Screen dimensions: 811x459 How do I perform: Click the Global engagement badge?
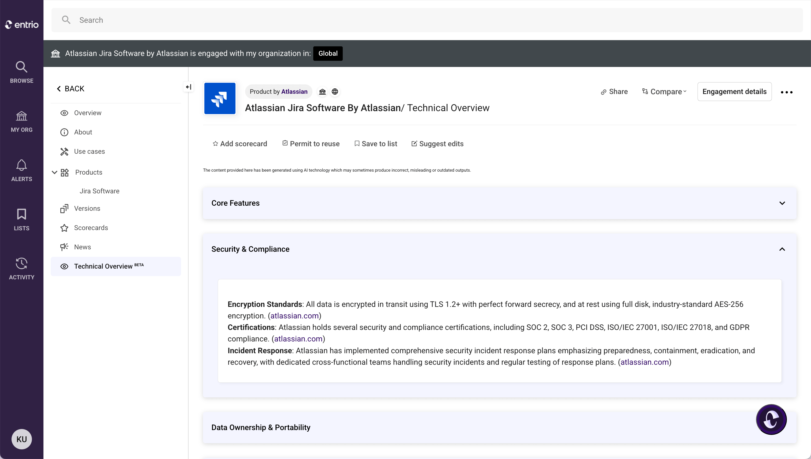click(328, 53)
